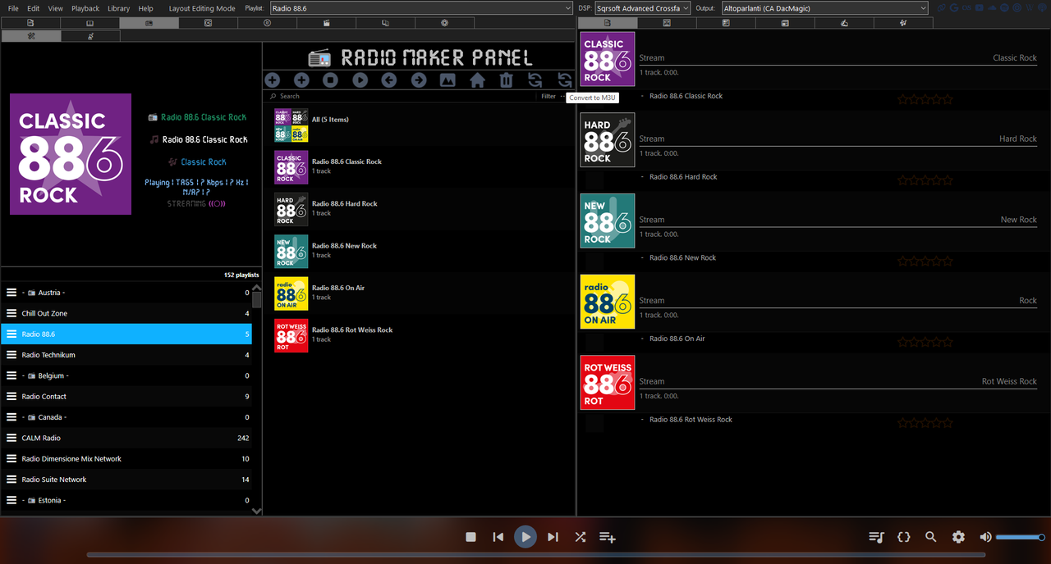Open the File menu
The height and width of the screenshot is (564, 1051).
coord(13,8)
